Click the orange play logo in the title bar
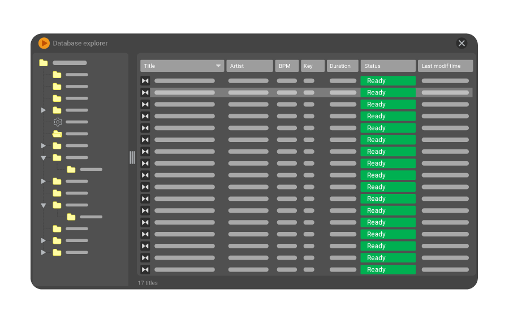 pyautogui.click(x=44, y=43)
